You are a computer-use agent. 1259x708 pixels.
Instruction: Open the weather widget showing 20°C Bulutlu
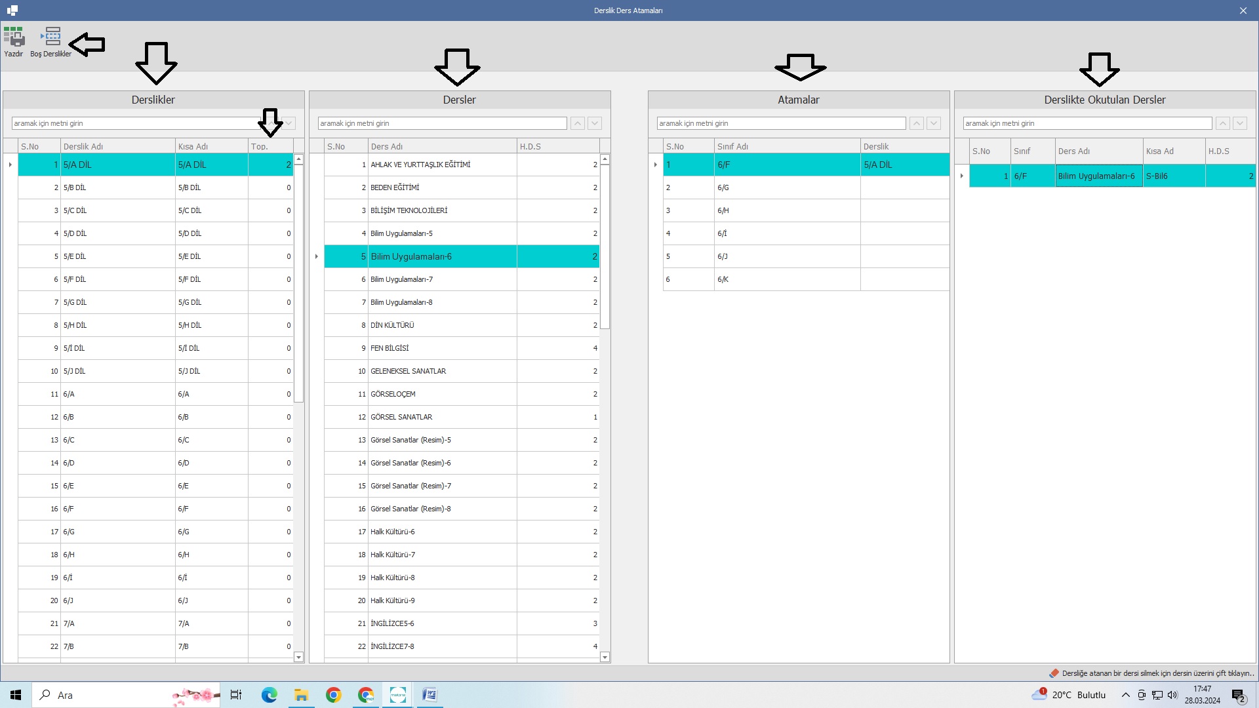(x=1069, y=695)
